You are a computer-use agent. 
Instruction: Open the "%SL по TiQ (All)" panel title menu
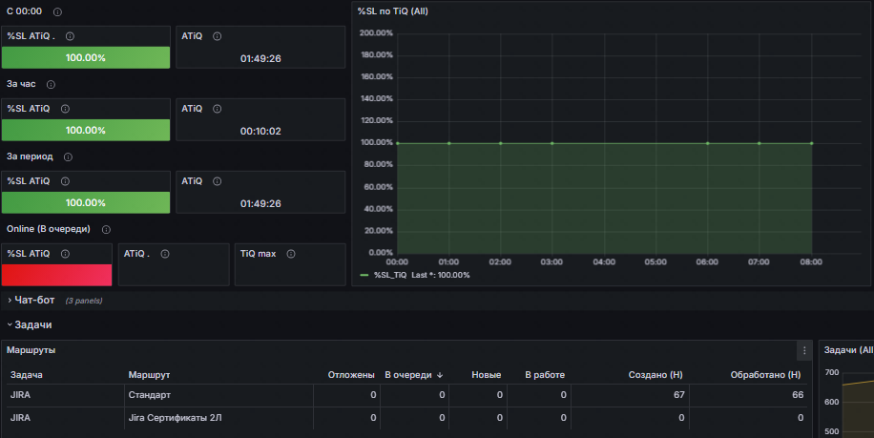tap(393, 10)
